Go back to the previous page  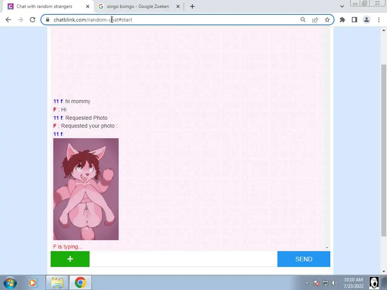[x=8, y=20]
